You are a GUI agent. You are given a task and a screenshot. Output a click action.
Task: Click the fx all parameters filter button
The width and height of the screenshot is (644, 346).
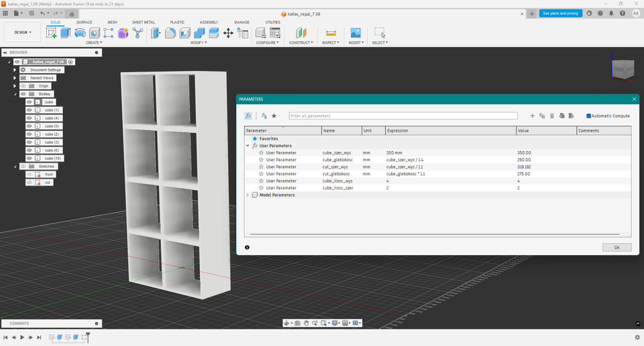pyautogui.click(x=248, y=116)
